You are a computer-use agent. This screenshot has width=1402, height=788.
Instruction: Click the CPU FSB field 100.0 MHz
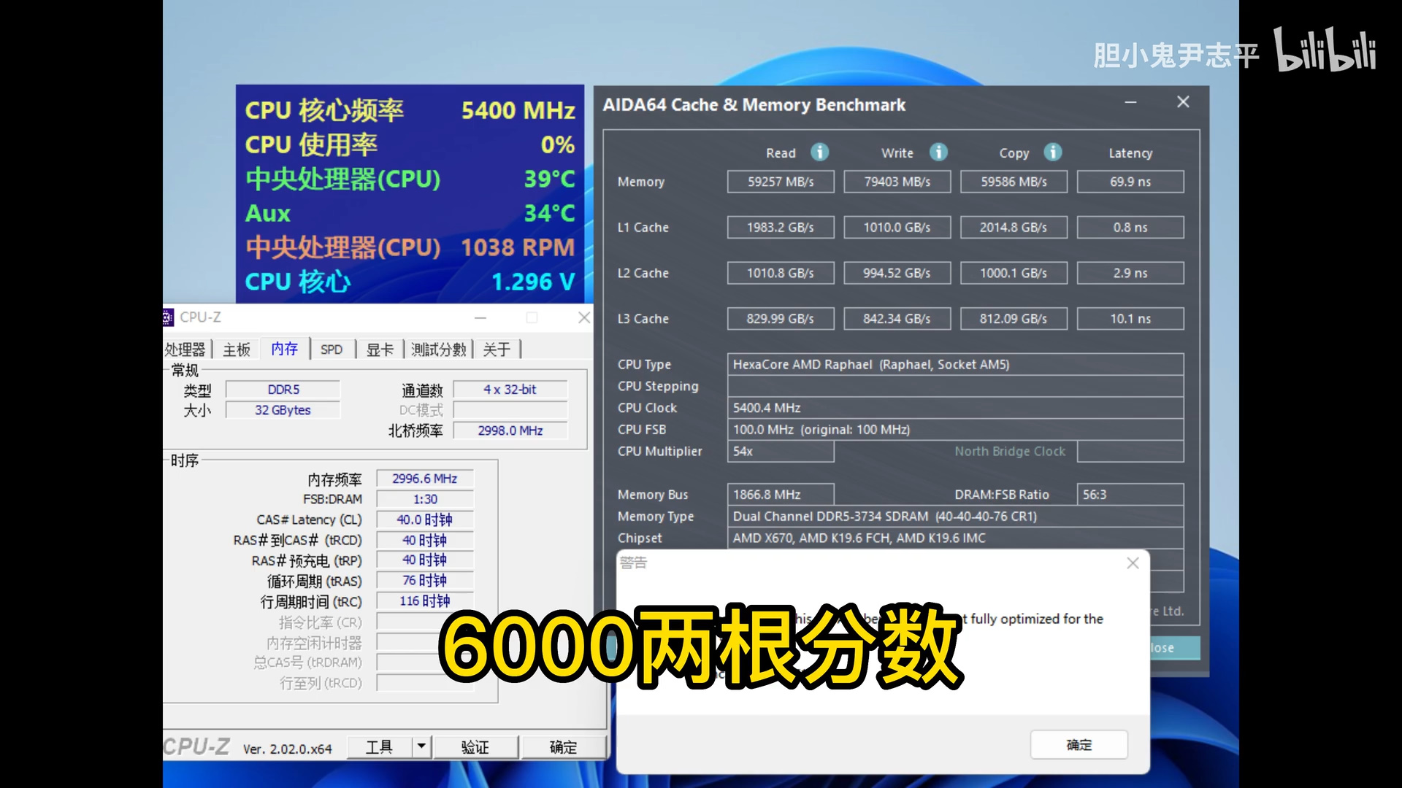point(955,430)
